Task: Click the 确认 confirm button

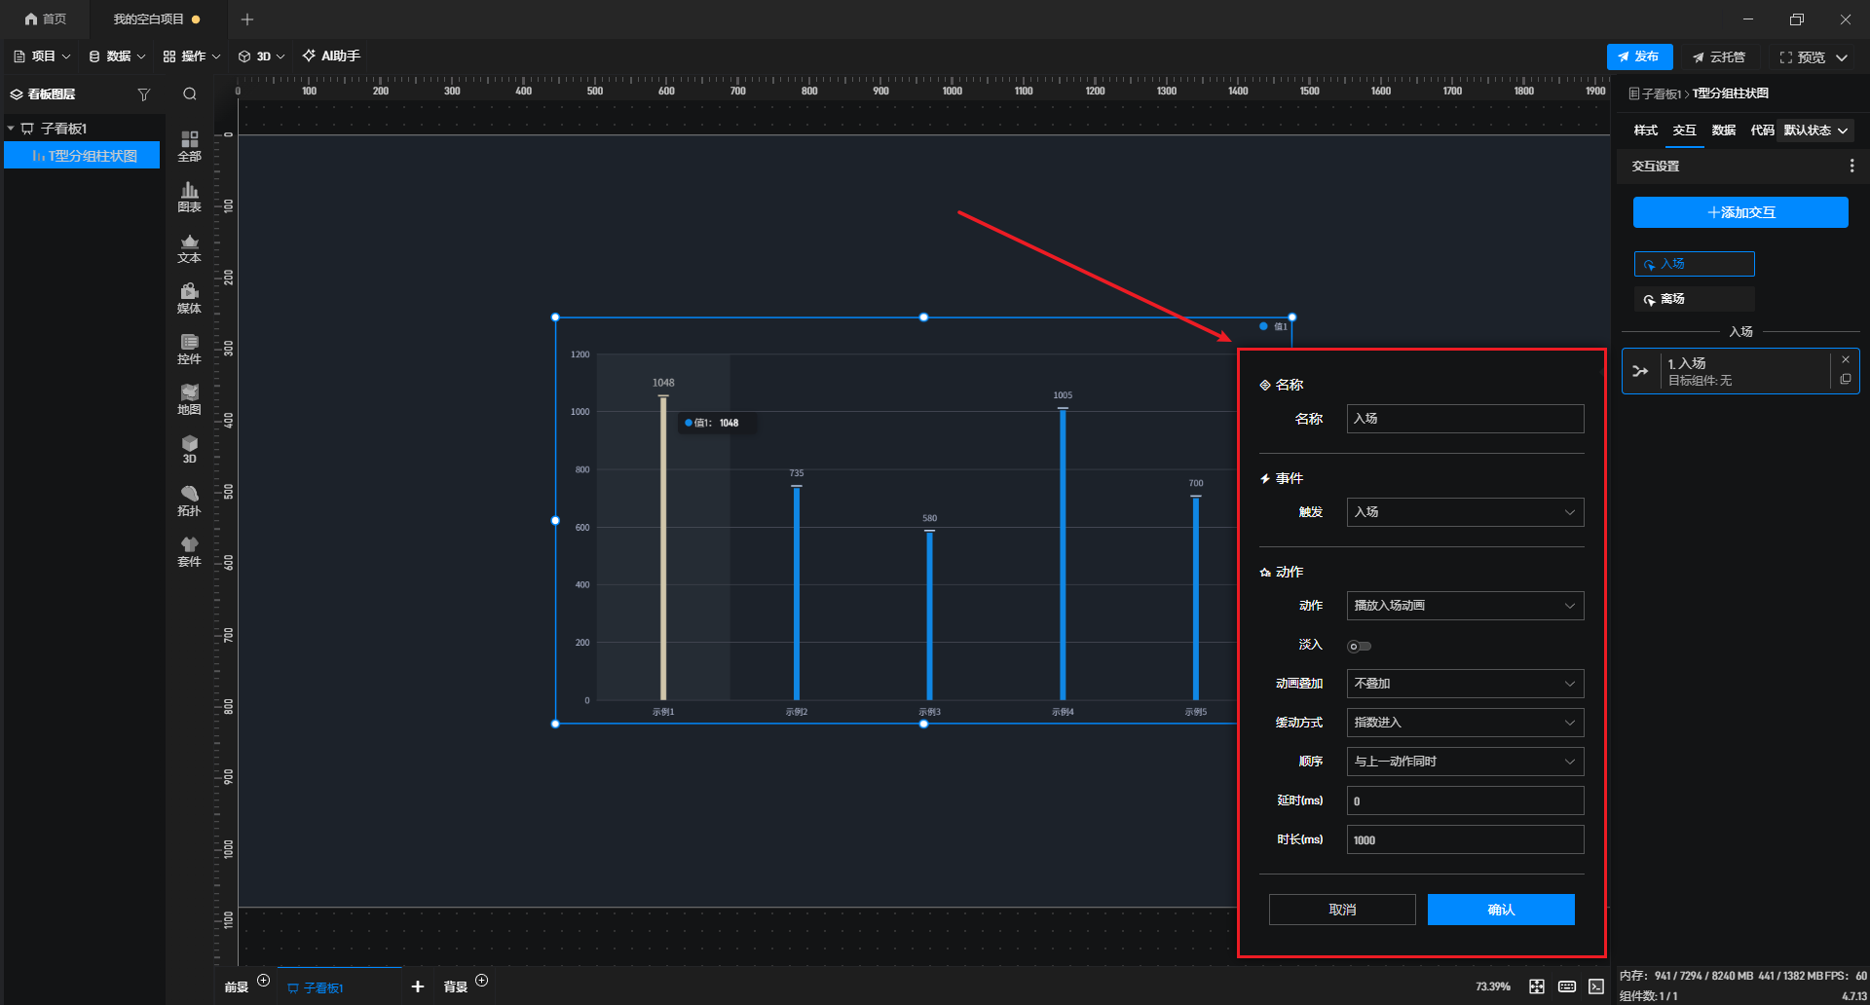Action: point(1501,910)
